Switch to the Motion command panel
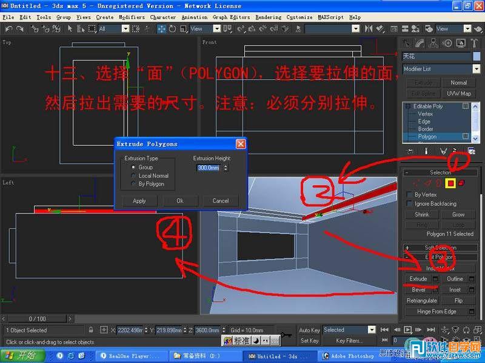This screenshot has width=485, height=363. [x=447, y=43]
